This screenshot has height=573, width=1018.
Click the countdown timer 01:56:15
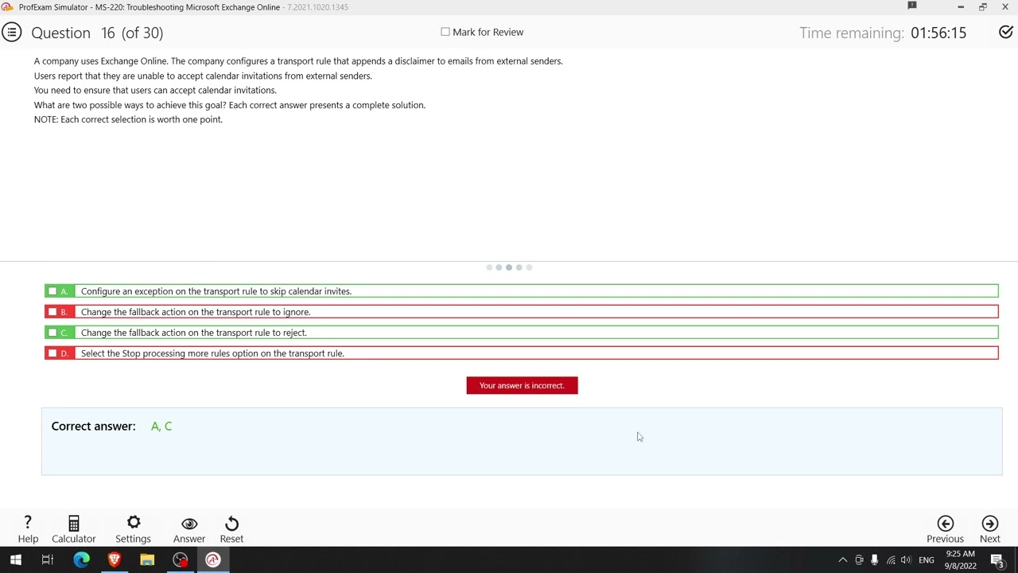(x=938, y=33)
